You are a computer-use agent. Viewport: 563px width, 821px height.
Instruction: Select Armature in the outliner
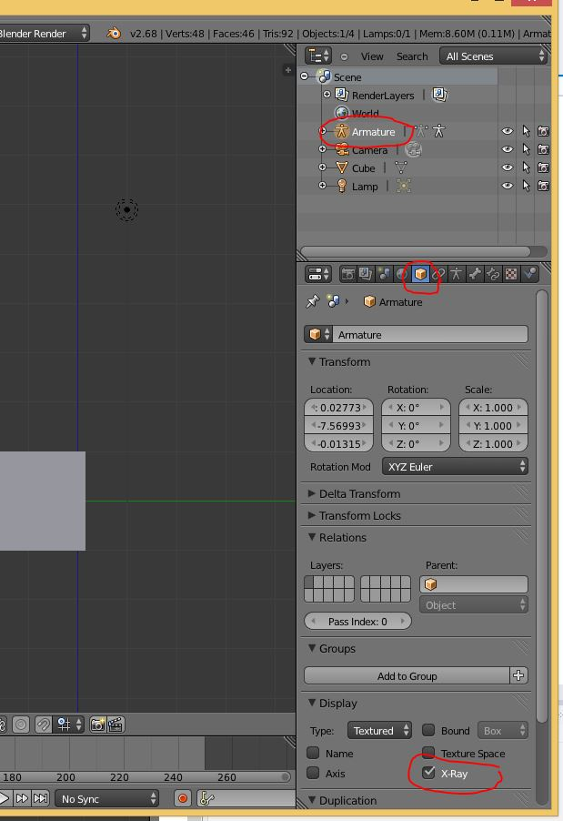373,131
